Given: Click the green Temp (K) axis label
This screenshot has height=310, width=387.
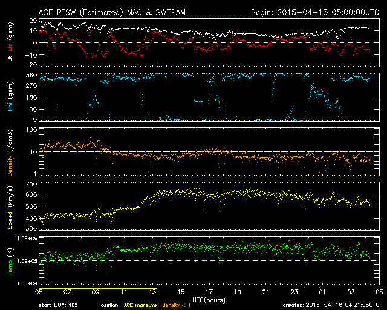Looking at the screenshot, I should point(9,260).
